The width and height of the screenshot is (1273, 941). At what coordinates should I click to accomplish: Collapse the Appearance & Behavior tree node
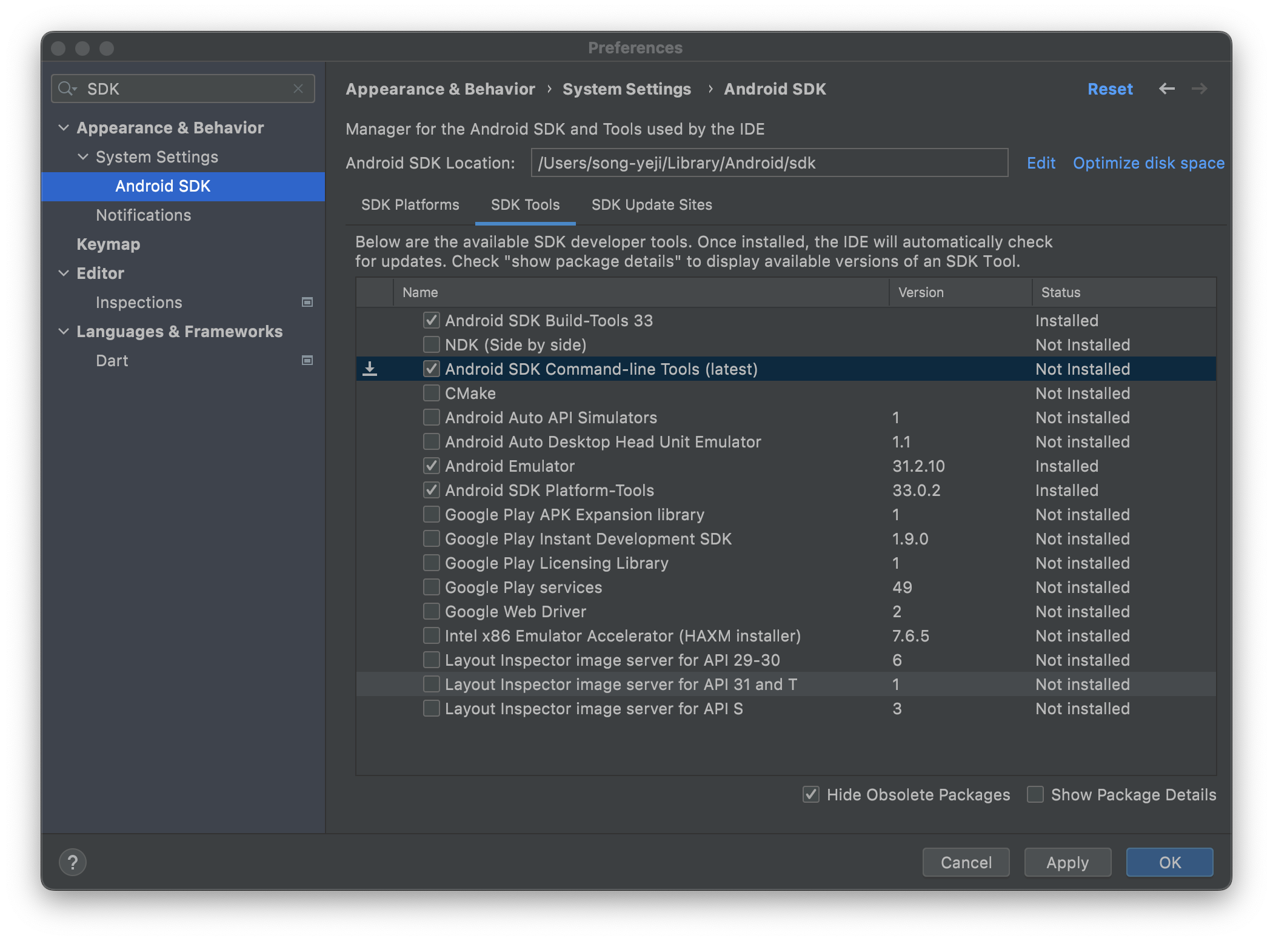click(64, 127)
